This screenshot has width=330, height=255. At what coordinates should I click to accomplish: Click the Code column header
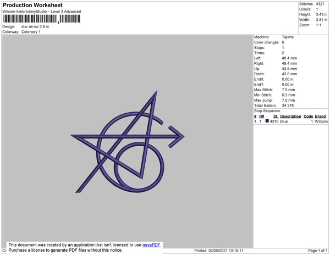pyautogui.click(x=309, y=117)
